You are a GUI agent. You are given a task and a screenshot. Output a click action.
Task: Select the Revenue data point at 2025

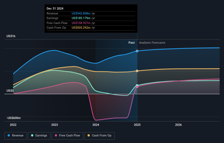pyautogui.click(x=137, y=51)
